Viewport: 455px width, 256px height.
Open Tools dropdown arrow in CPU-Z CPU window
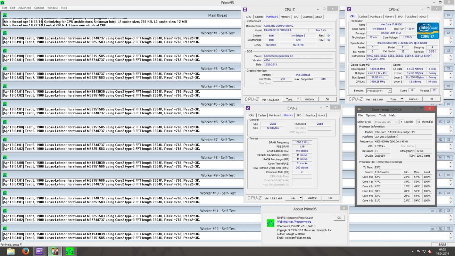tap(402, 99)
